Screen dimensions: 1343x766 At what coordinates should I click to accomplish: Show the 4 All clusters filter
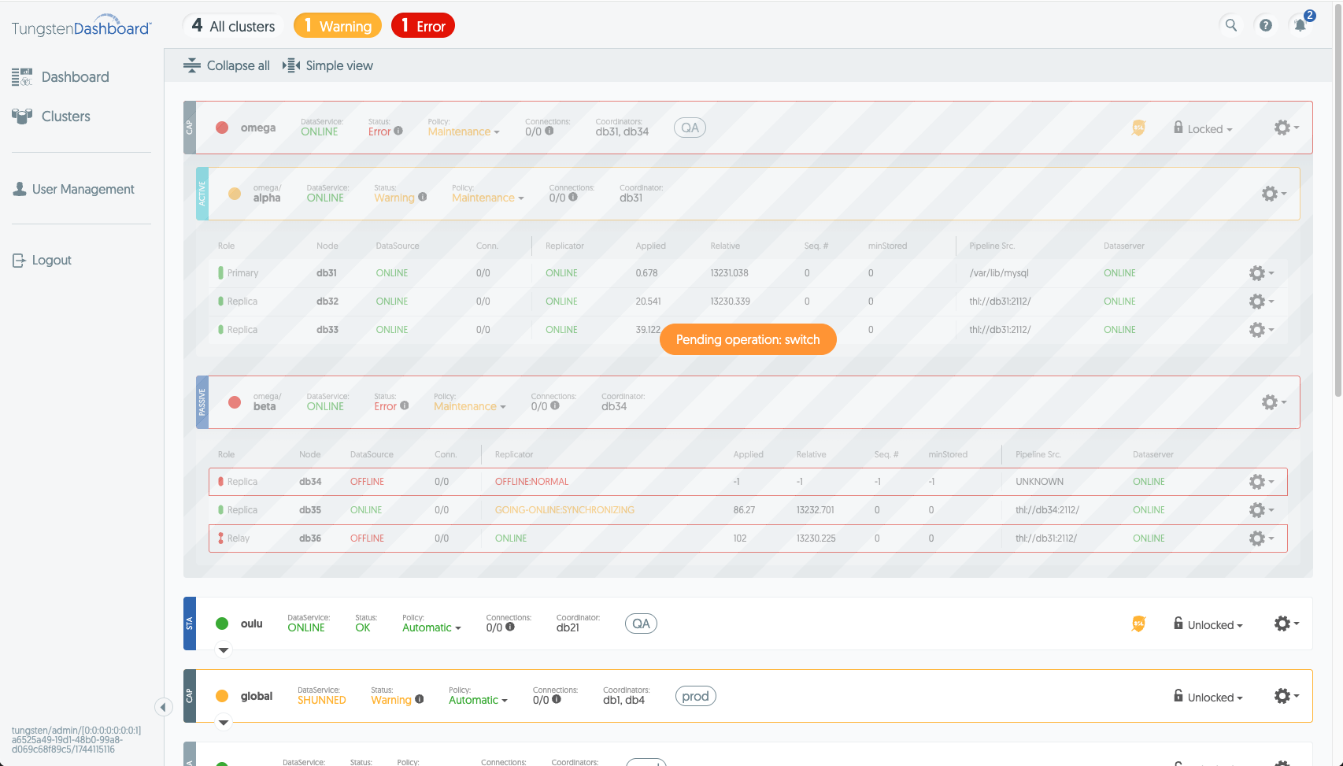tap(234, 25)
